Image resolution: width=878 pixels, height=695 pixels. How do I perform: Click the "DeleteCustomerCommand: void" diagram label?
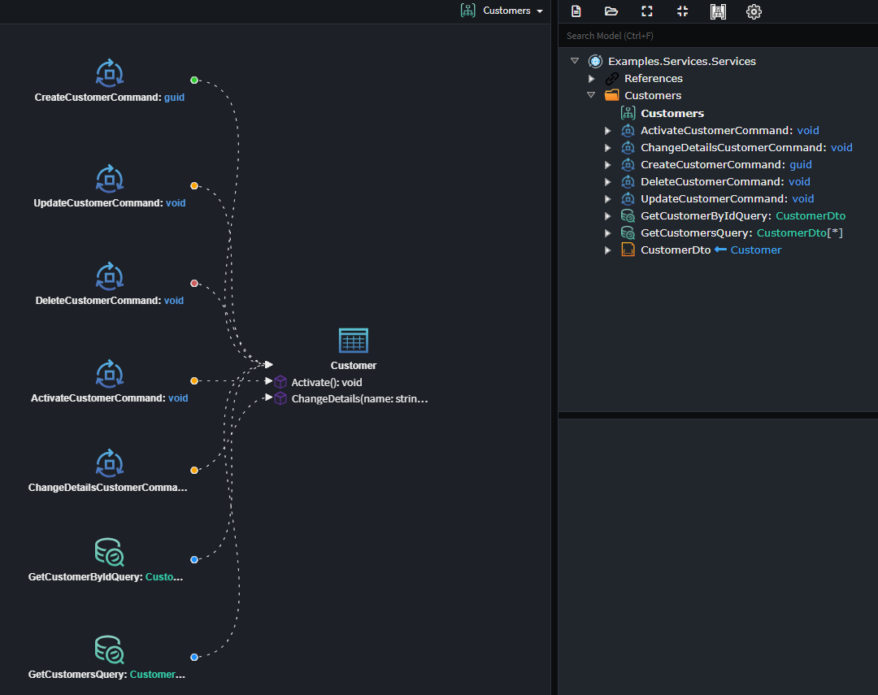tap(110, 301)
